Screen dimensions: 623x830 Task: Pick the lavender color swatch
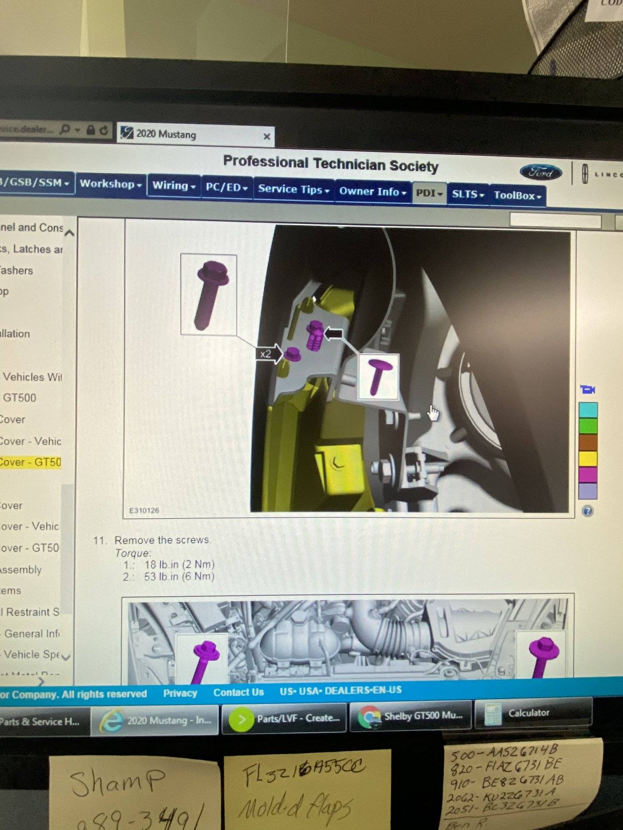(x=588, y=491)
